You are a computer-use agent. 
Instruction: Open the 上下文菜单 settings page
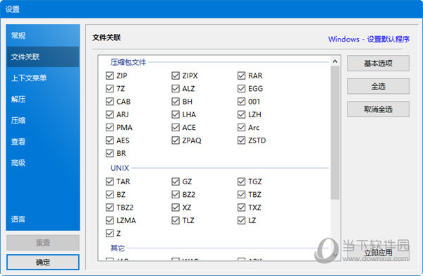tap(43, 78)
